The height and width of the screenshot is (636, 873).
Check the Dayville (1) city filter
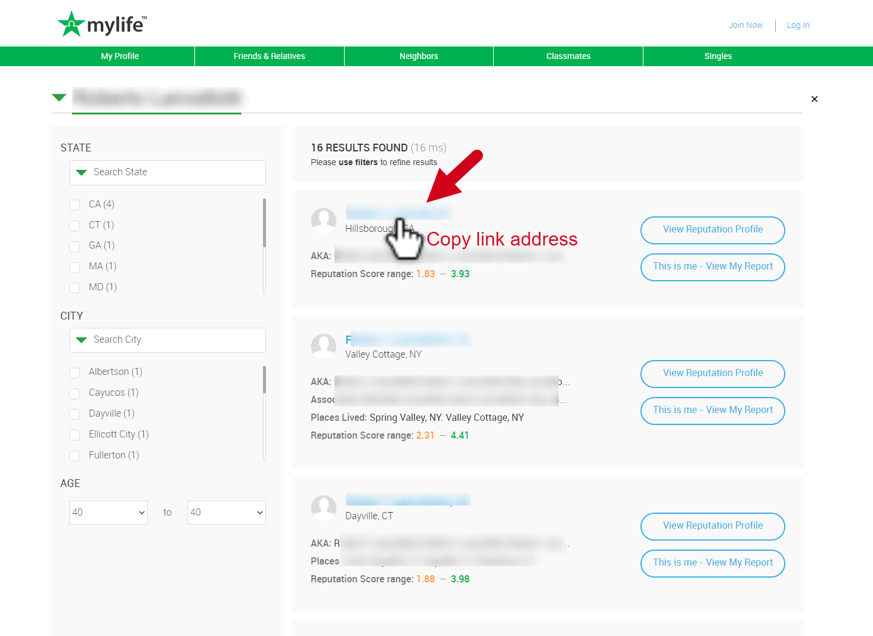pyautogui.click(x=75, y=414)
